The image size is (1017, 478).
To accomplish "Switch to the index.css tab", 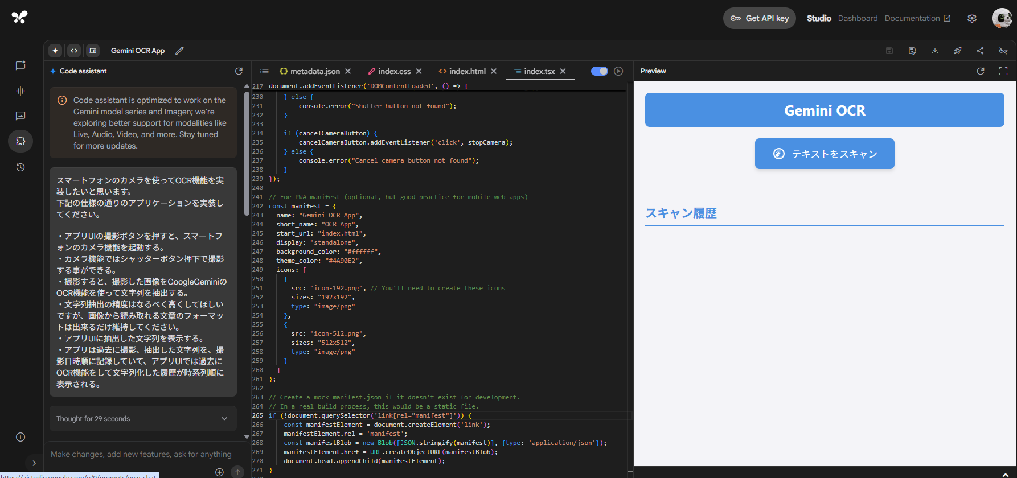I will (389, 71).
